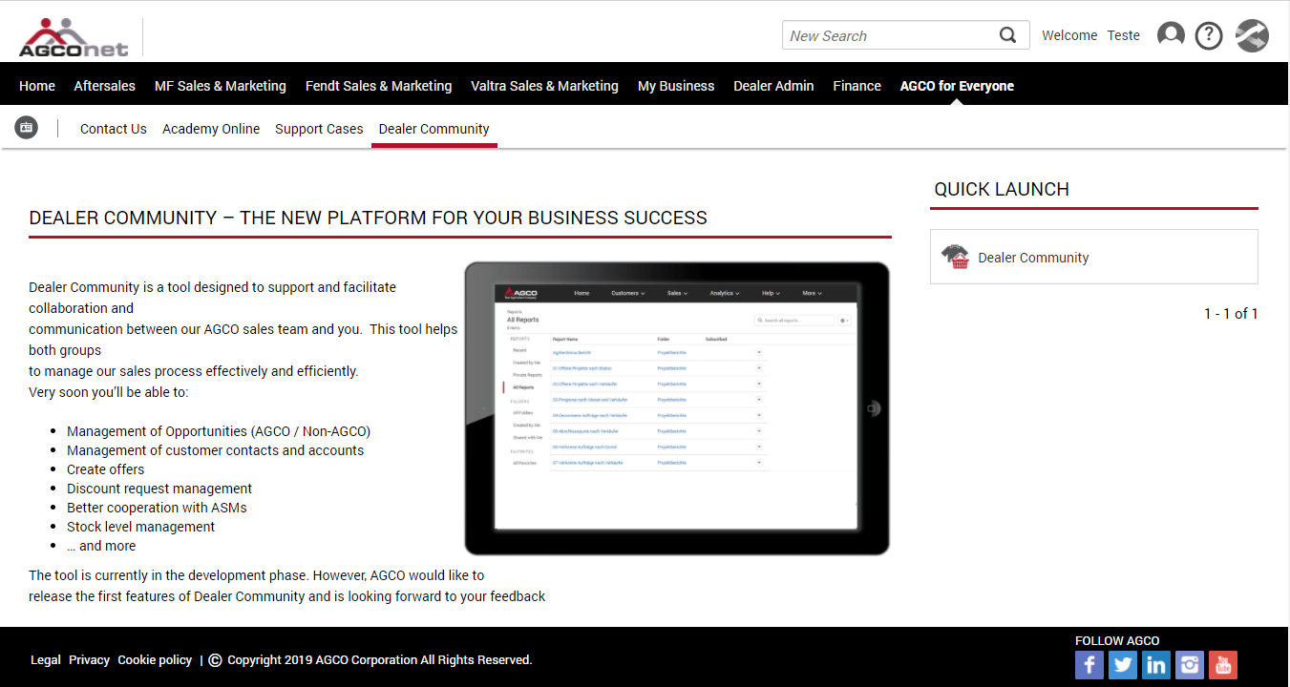The height and width of the screenshot is (687, 1290).
Task: Open the Academy Online tab
Action: (x=211, y=129)
